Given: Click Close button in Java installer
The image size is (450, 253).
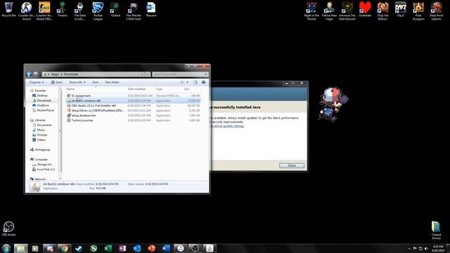Looking at the screenshot, I should 292,166.
